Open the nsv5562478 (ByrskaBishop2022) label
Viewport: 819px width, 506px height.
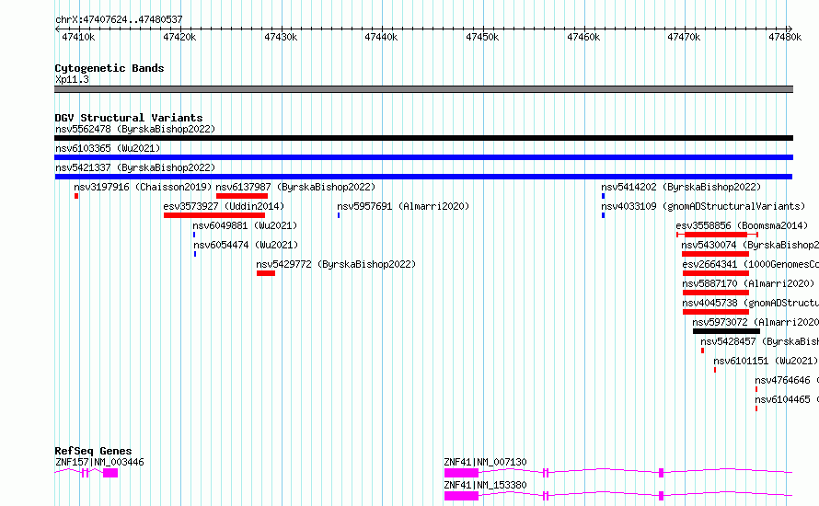pos(135,129)
